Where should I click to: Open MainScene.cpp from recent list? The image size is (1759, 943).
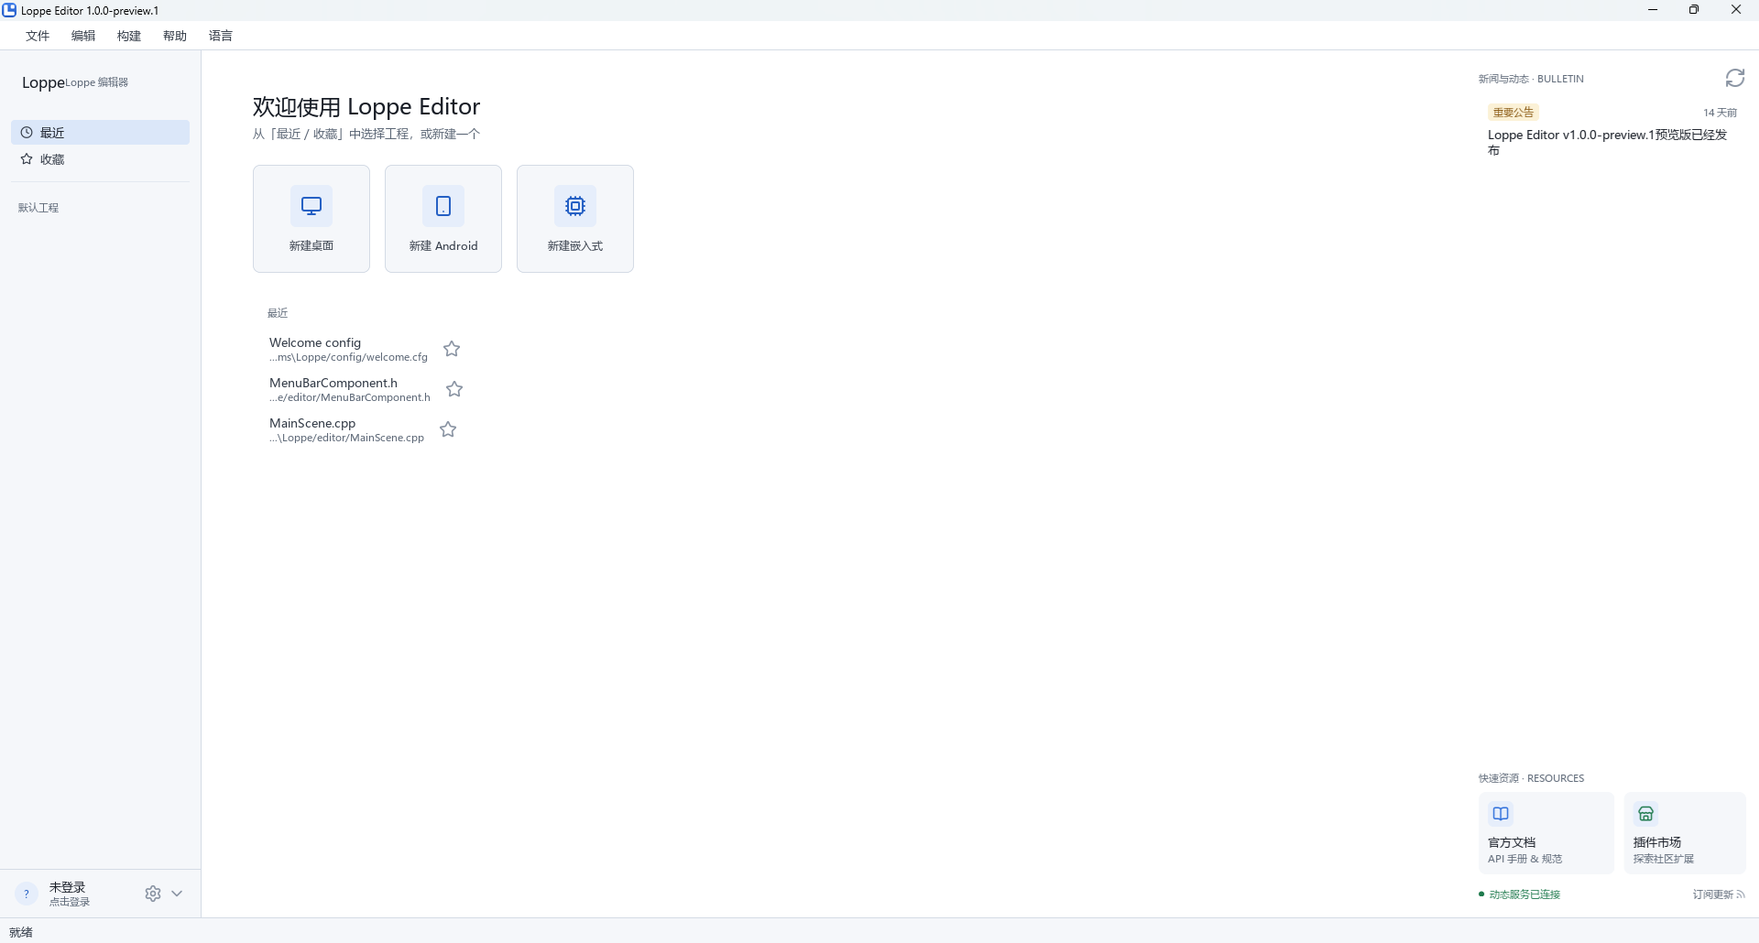pyautogui.click(x=346, y=429)
